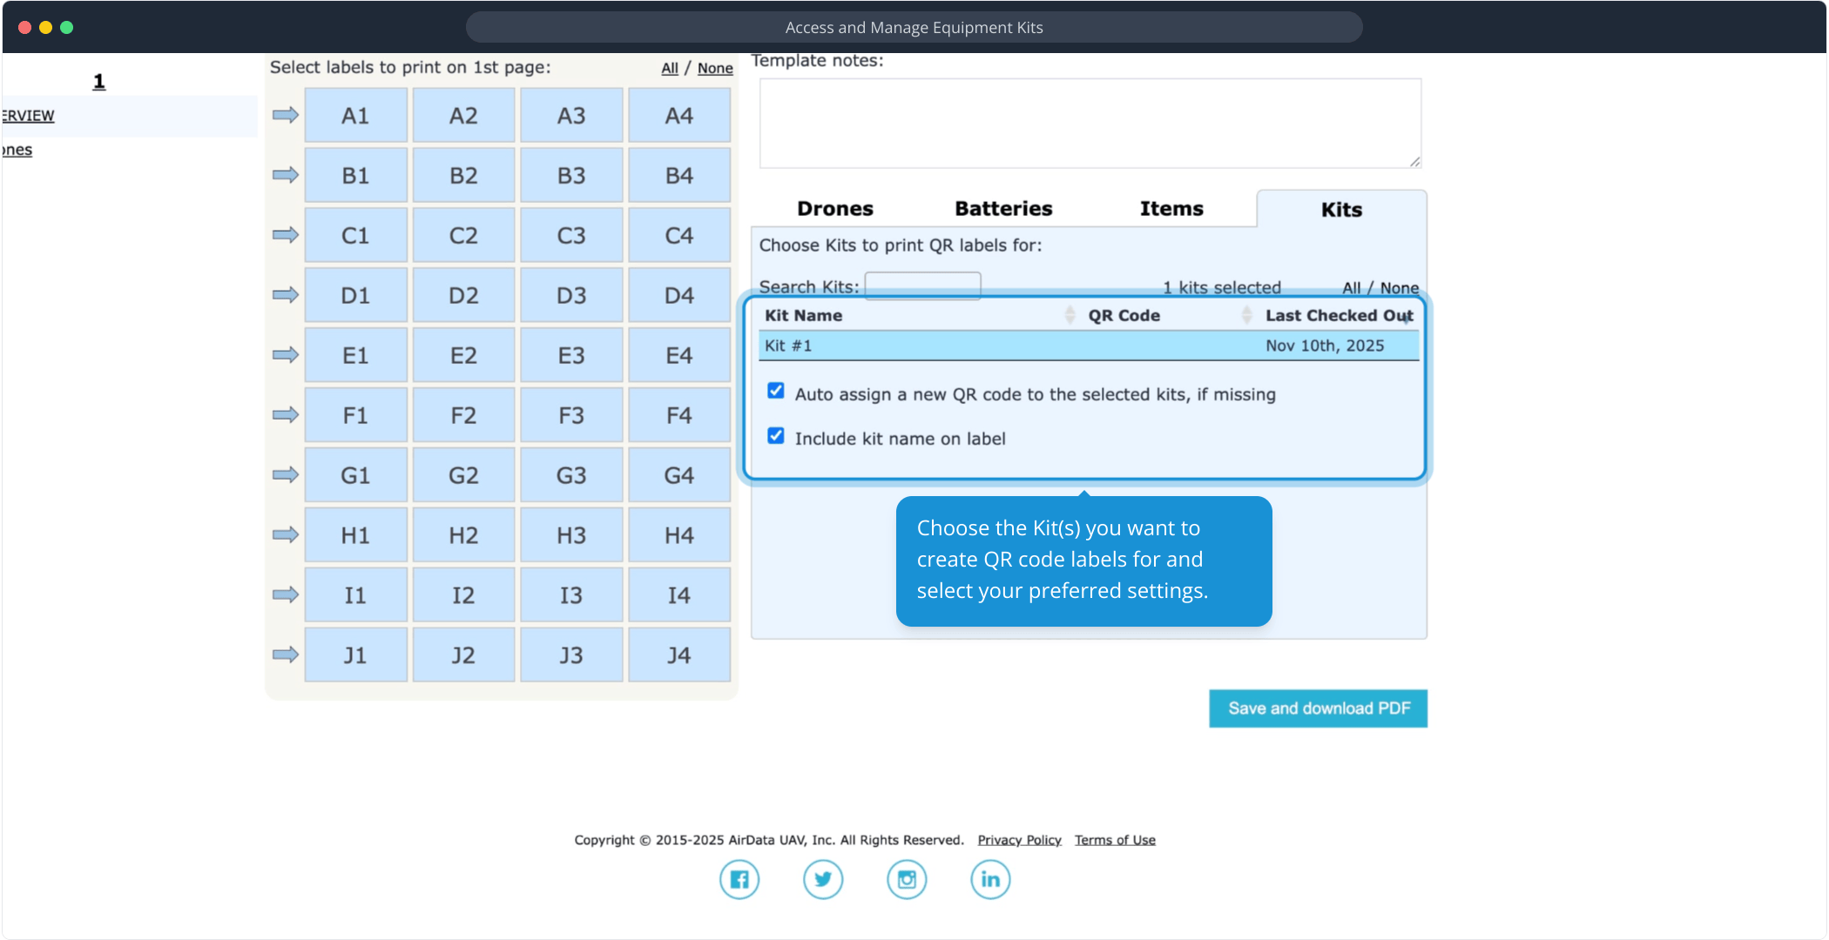This screenshot has height=940, width=1829.
Task: Click the row E select arrow
Action: point(285,355)
